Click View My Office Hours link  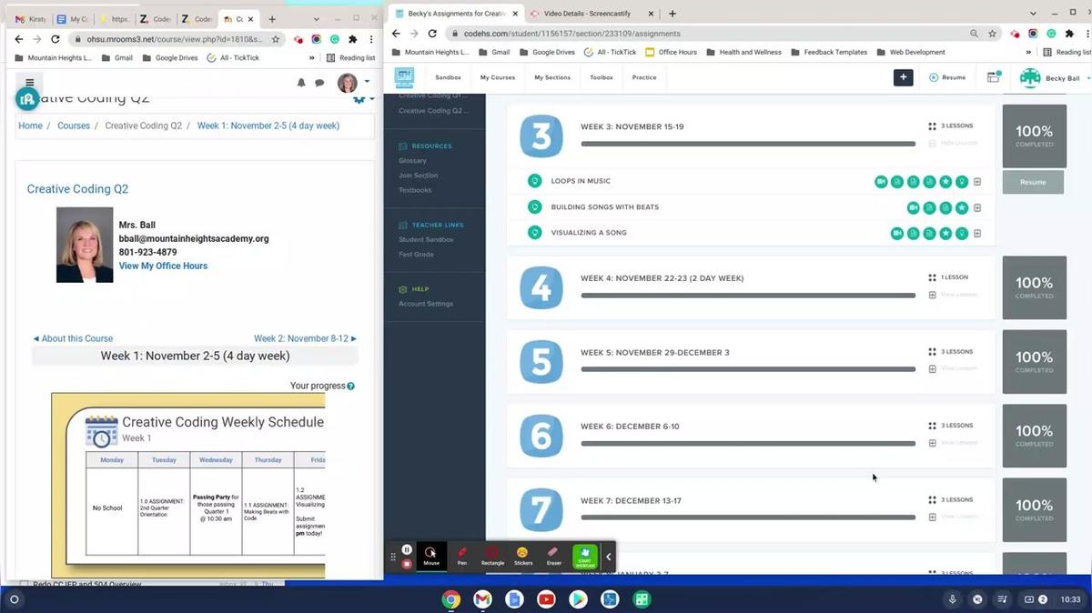tap(163, 266)
